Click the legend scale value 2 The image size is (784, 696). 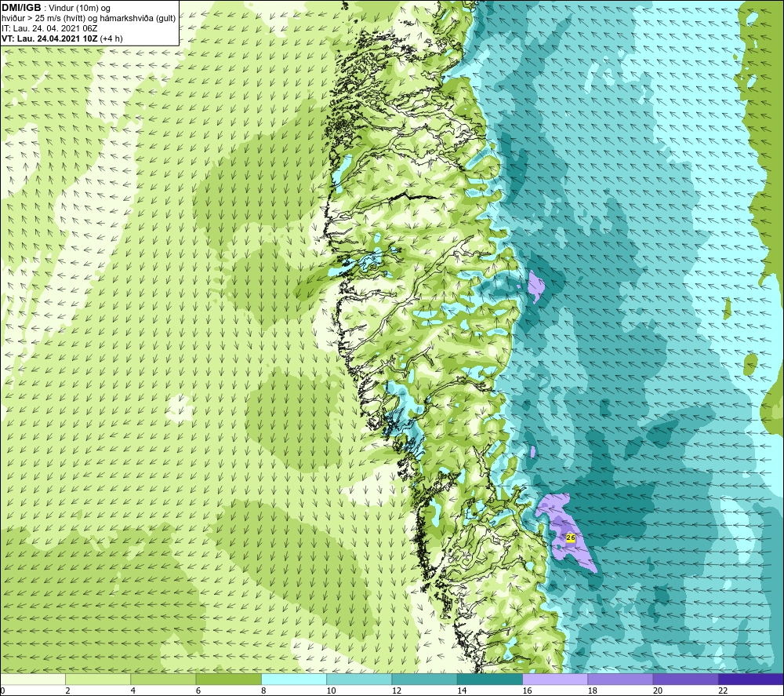(67, 691)
